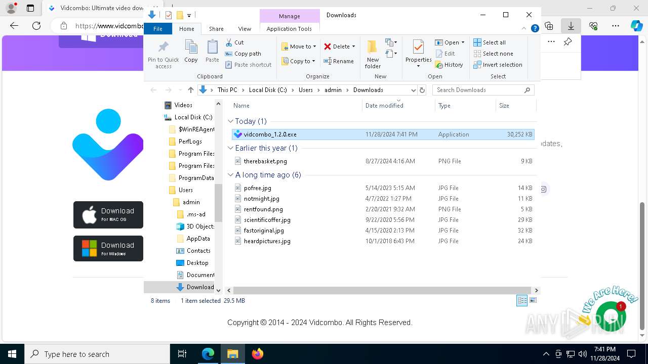Collapse the Earlier this year group
The height and width of the screenshot is (364, 648).
(x=230, y=148)
